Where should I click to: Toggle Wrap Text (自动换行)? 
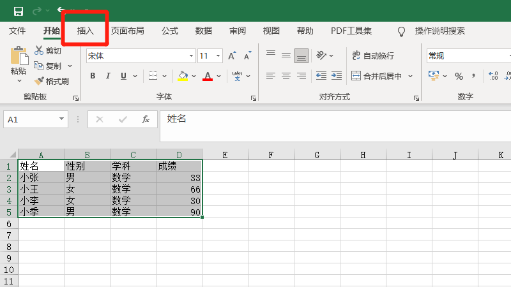pyautogui.click(x=373, y=56)
